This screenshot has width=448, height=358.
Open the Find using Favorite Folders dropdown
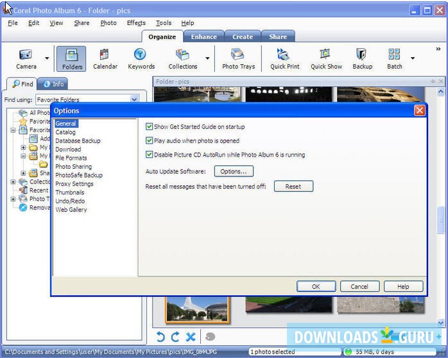pyautogui.click(x=134, y=99)
